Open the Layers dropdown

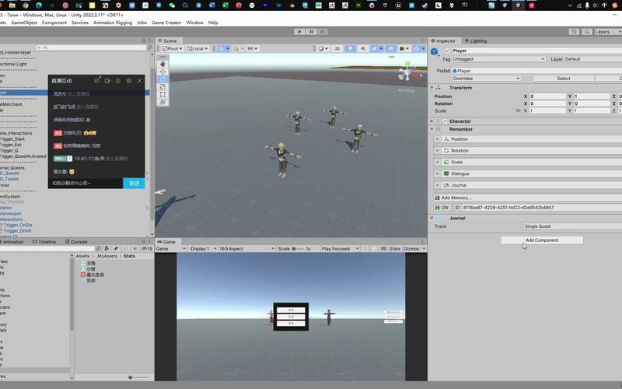pos(608,32)
